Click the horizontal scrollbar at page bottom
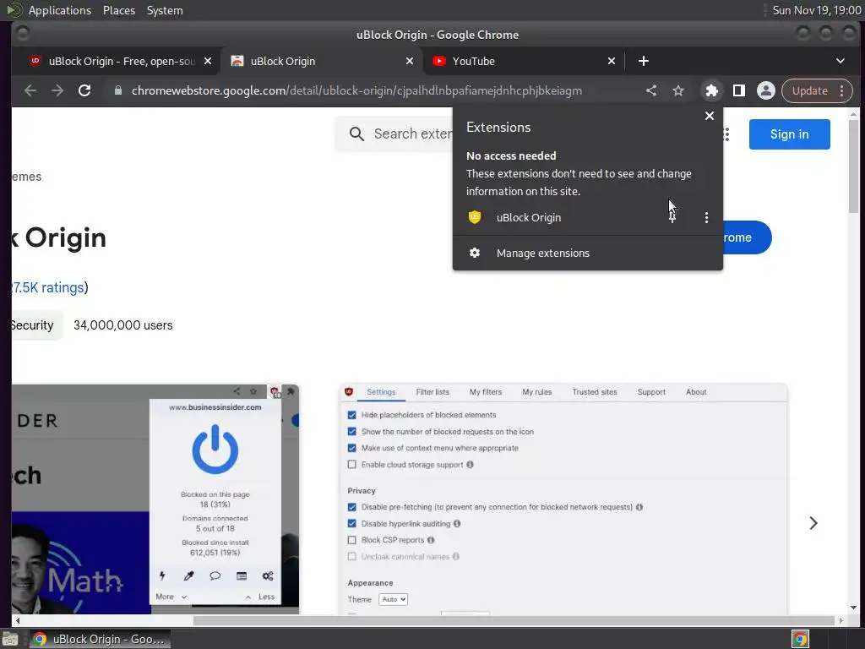 tap(513, 621)
